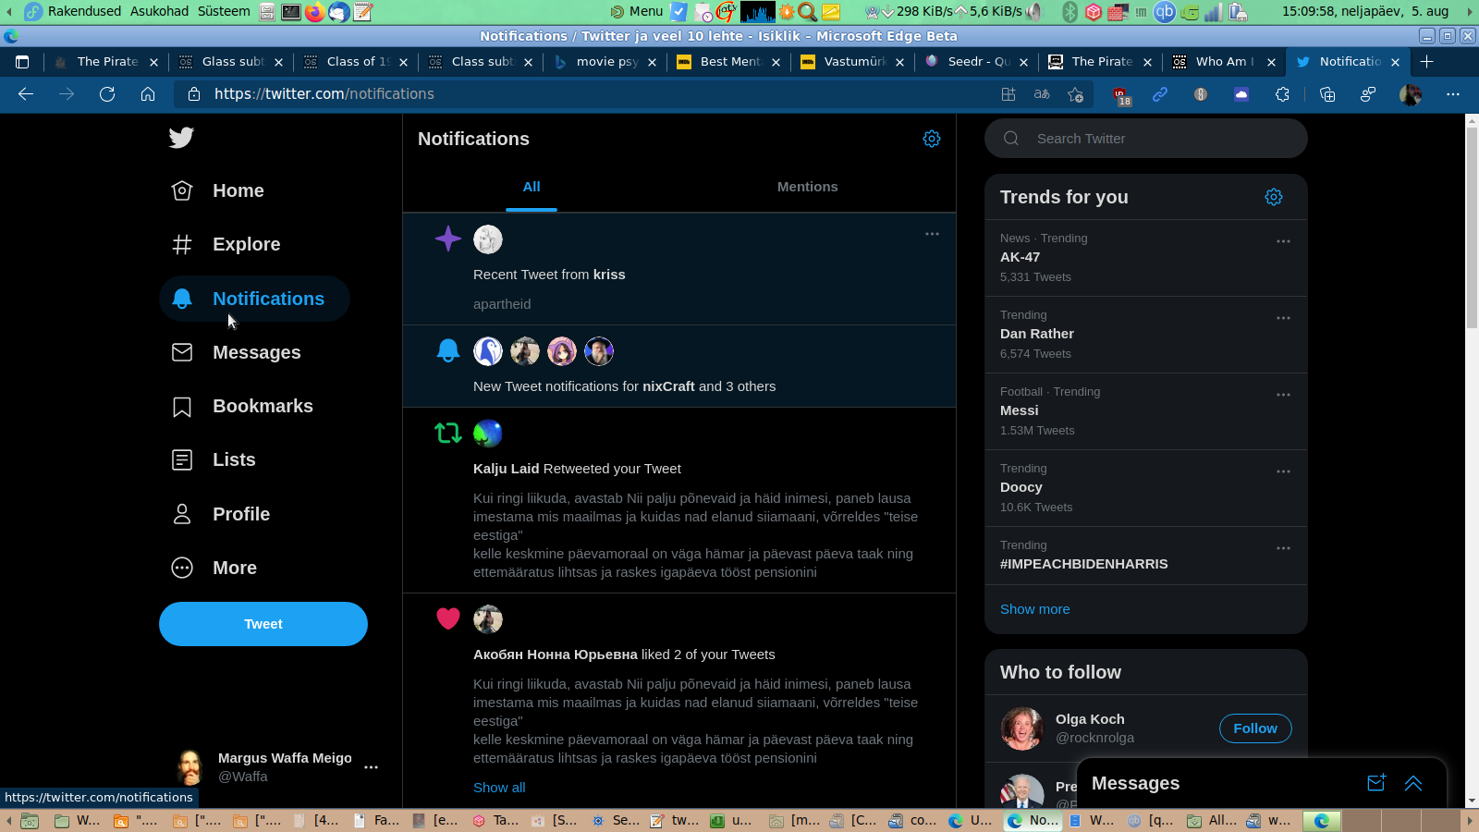Click nixCraft avatar in tweet notifications

488,351
